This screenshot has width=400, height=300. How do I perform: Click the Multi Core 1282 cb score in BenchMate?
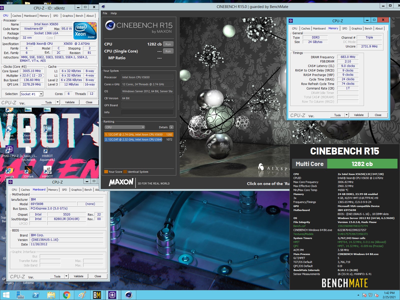click(362, 164)
